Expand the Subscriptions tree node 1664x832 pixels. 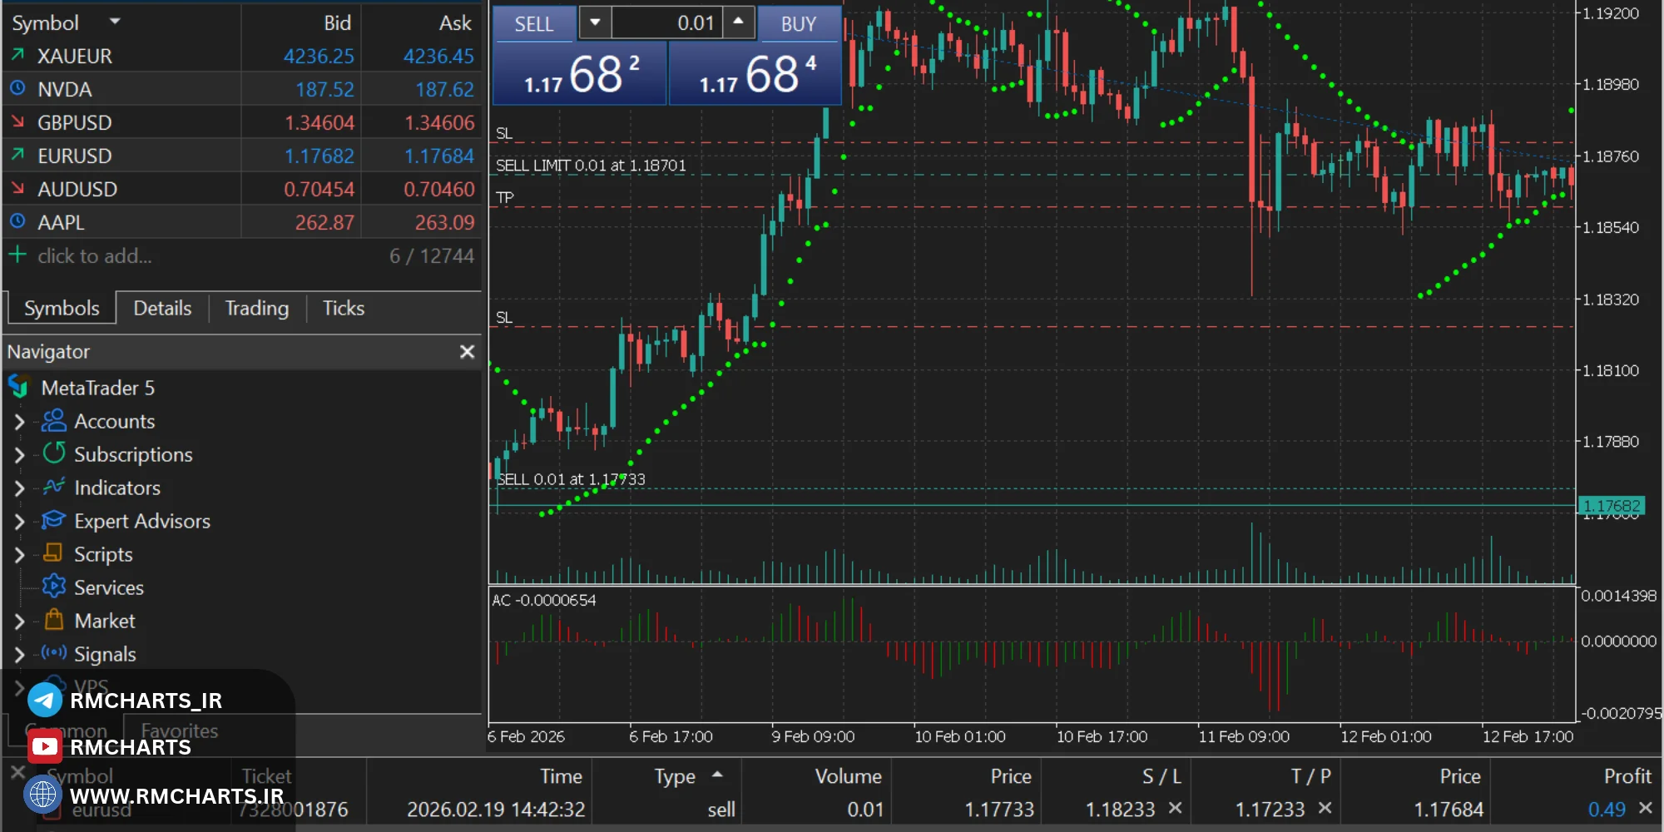coord(20,455)
